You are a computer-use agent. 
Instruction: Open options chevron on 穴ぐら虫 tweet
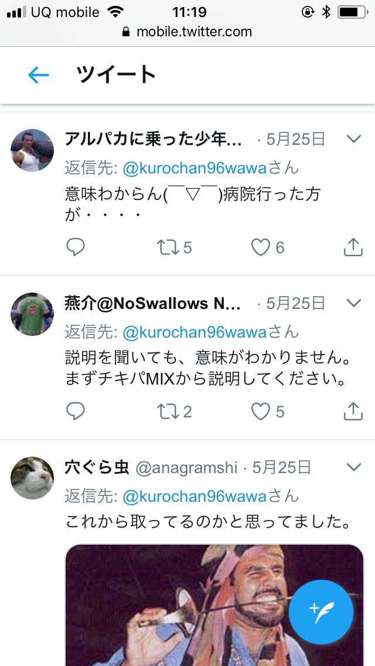[354, 467]
